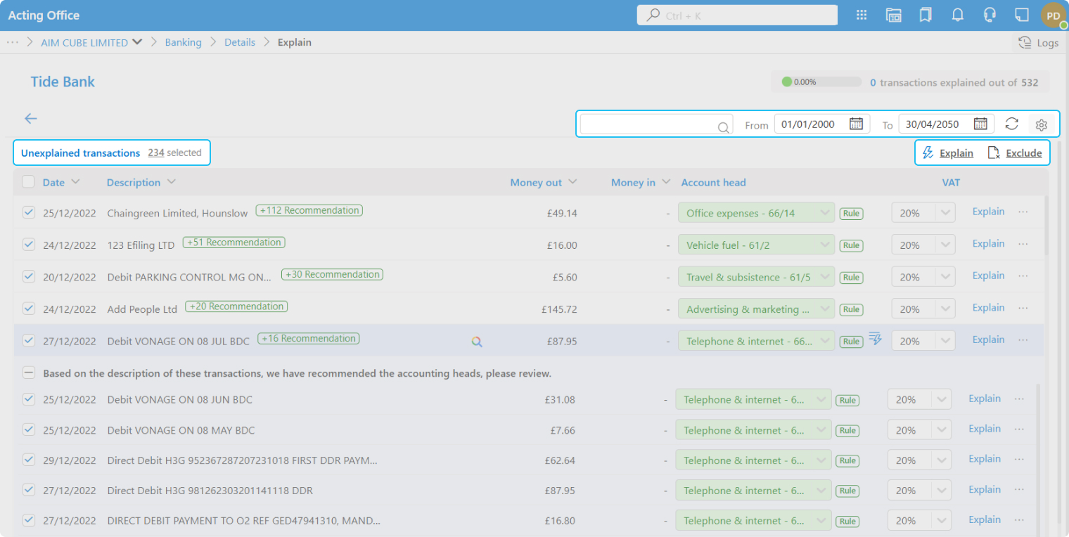Click the headset support icon
Image resolution: width=1069 pixels, height=537 pixels.
[990, 15]
